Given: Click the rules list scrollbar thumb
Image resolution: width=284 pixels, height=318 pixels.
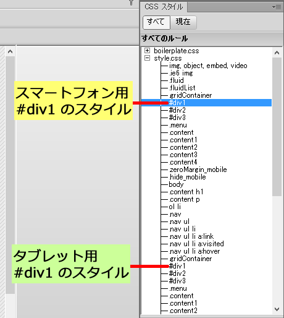Looking at the screenshot, I should 277,127.
